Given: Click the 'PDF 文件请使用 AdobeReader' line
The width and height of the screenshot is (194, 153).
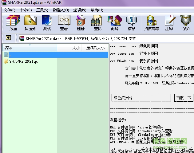Looking at the screenshot, I should tap(141, 131).
